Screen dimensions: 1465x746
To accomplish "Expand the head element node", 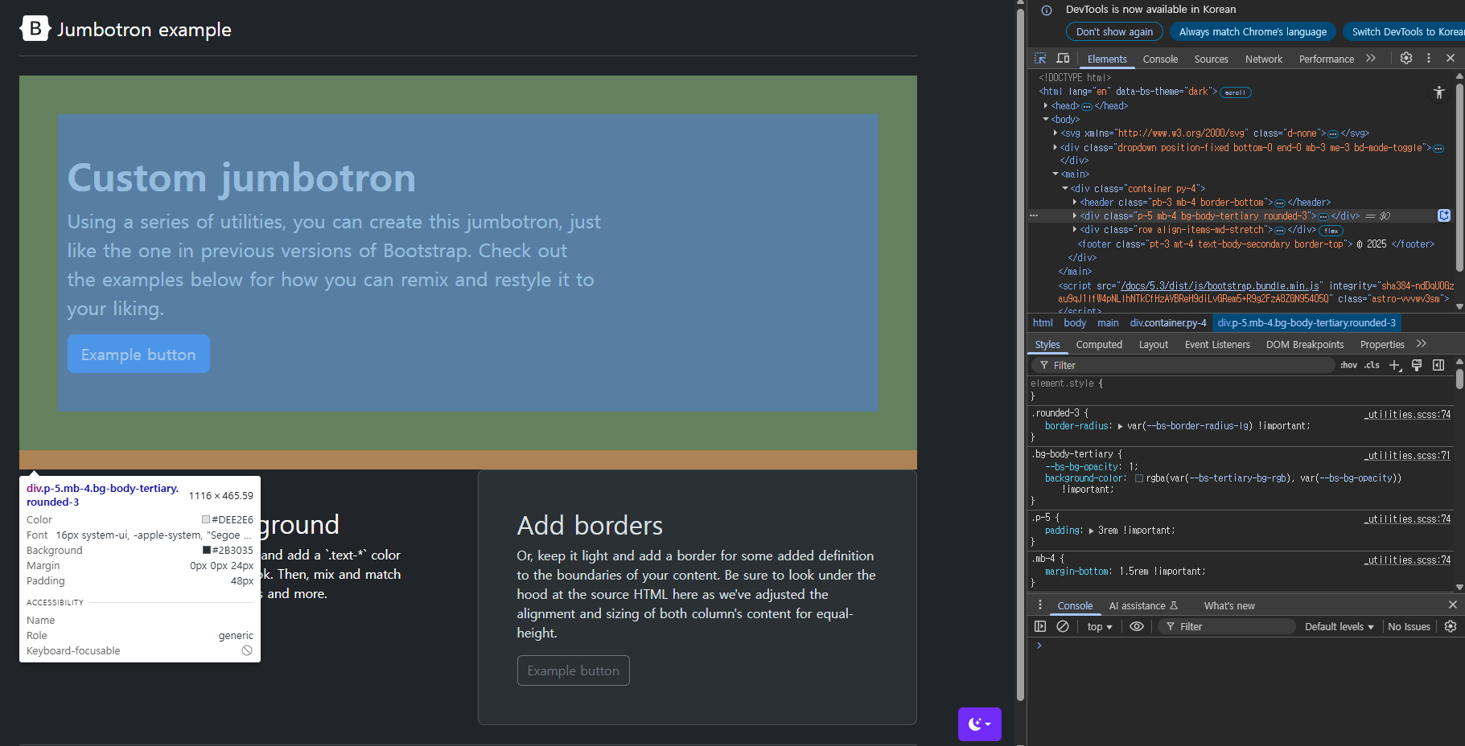I will [x=1046, y=105].
